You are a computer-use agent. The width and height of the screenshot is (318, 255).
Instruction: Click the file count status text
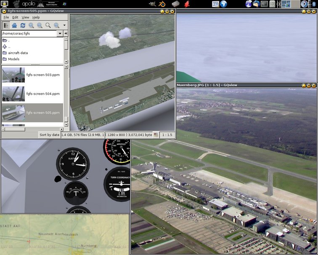coord(83,135)
